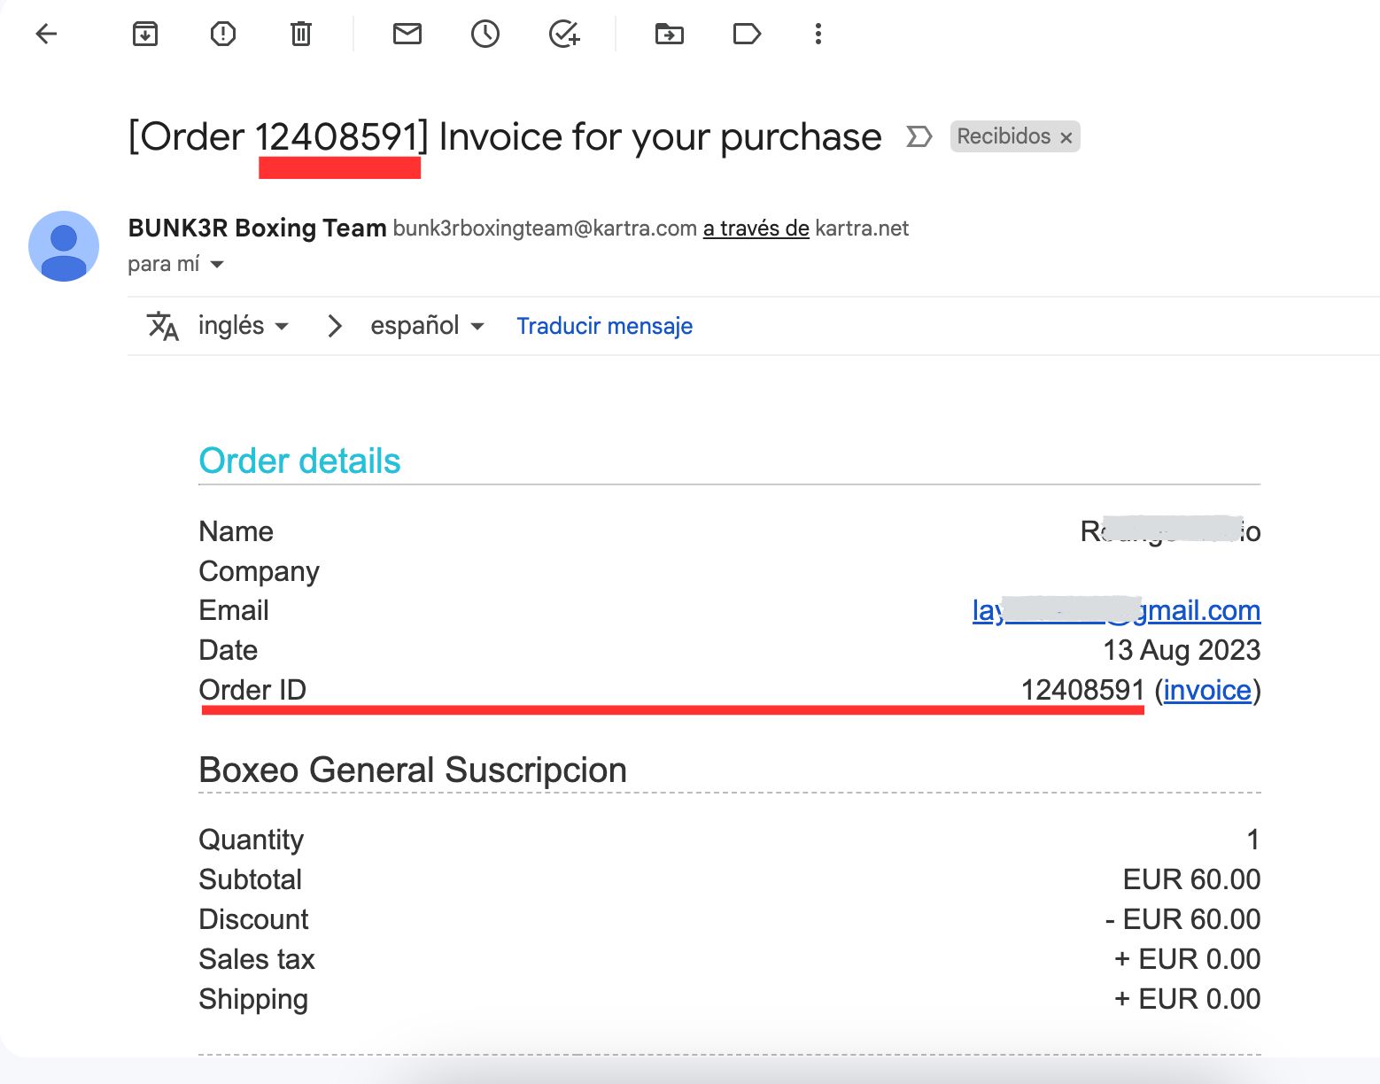Open the español target language dropdown

[x=427, y=326]
